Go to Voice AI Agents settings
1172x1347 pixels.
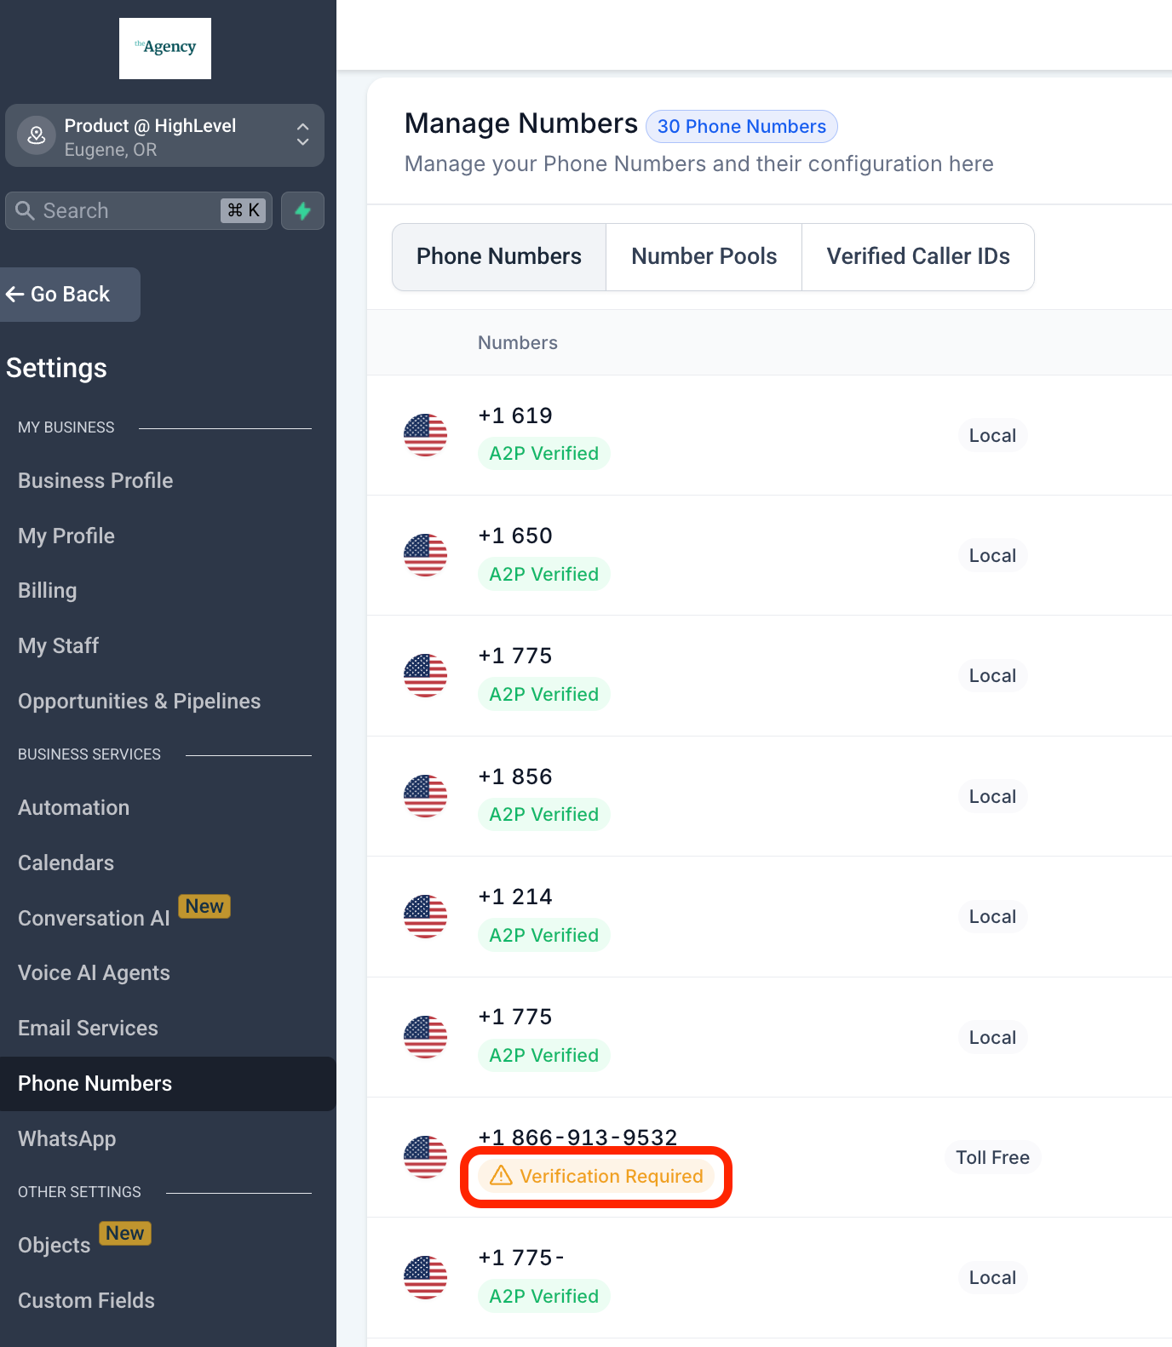(x=94, y=973)
